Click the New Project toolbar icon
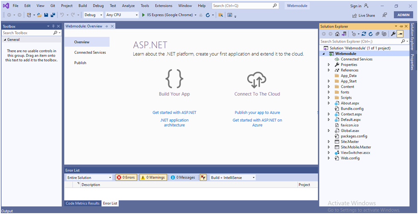This screenshot has width=418, height=214. 29,15
